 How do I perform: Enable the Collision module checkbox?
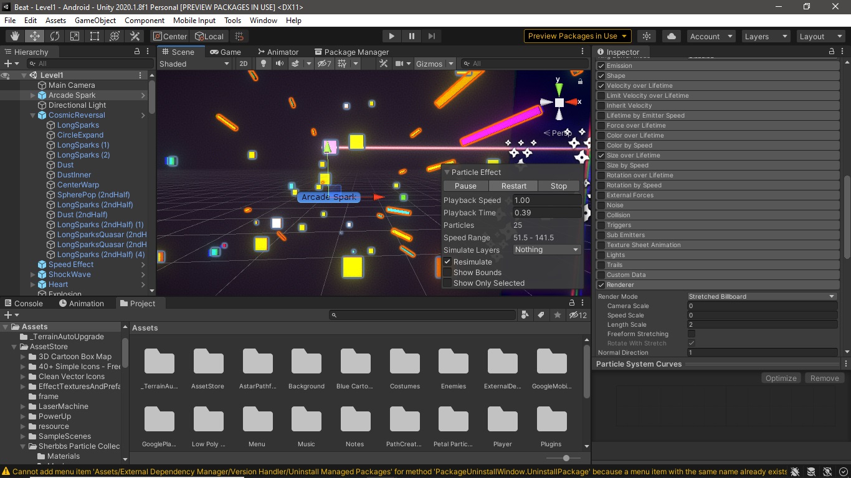tap(601, 215)
